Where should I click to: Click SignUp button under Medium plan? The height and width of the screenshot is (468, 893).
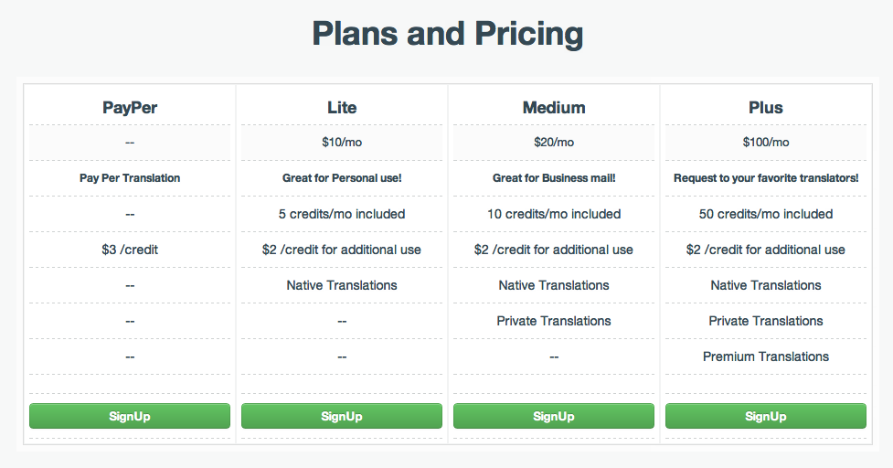click(554, 416)
